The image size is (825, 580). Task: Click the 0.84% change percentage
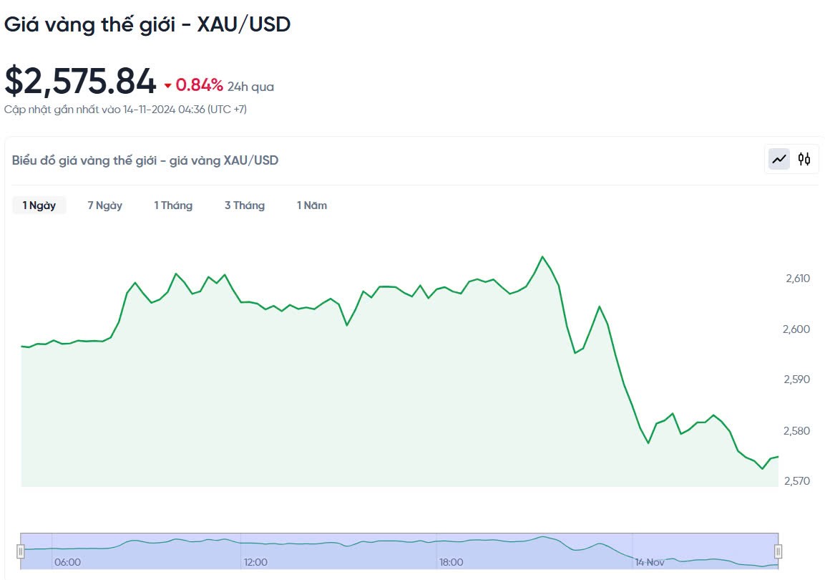pyautogui.click(x=200, y=85)
